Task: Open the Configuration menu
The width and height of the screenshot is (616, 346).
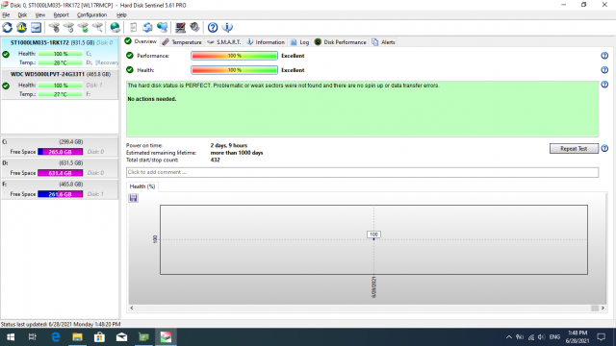Action: pos(92,15)
